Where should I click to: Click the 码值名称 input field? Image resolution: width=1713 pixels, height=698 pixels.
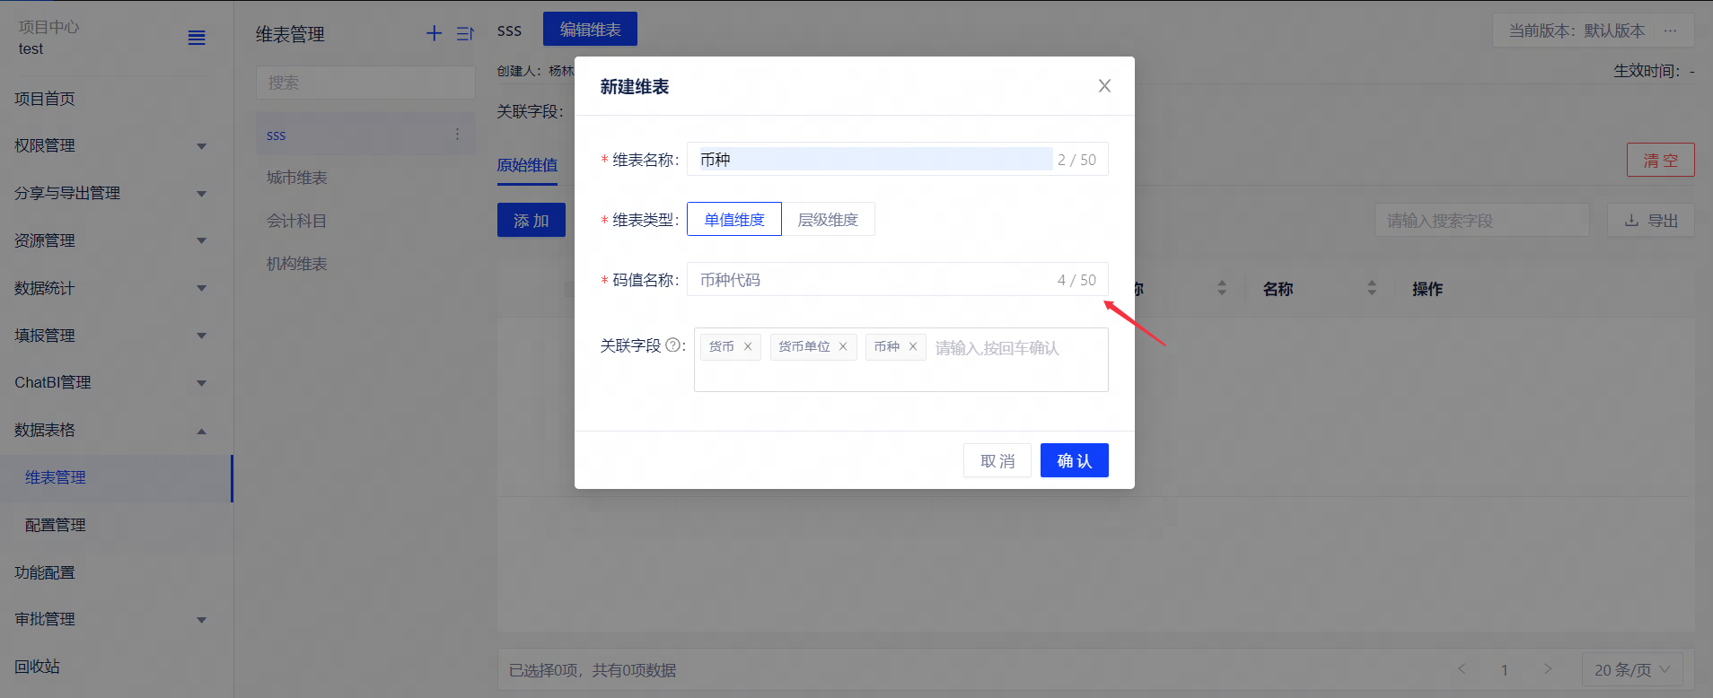point(875,280)
